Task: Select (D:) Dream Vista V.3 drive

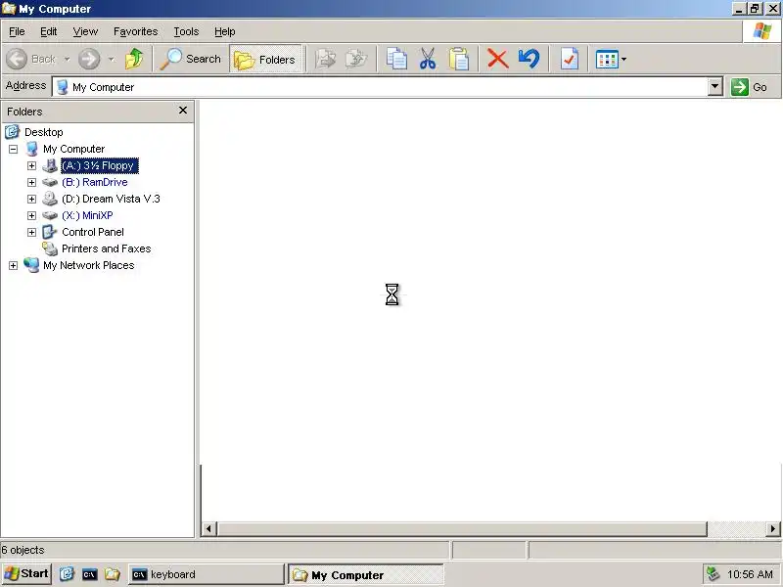Action: pyautogui.click(x=111, y=199)
